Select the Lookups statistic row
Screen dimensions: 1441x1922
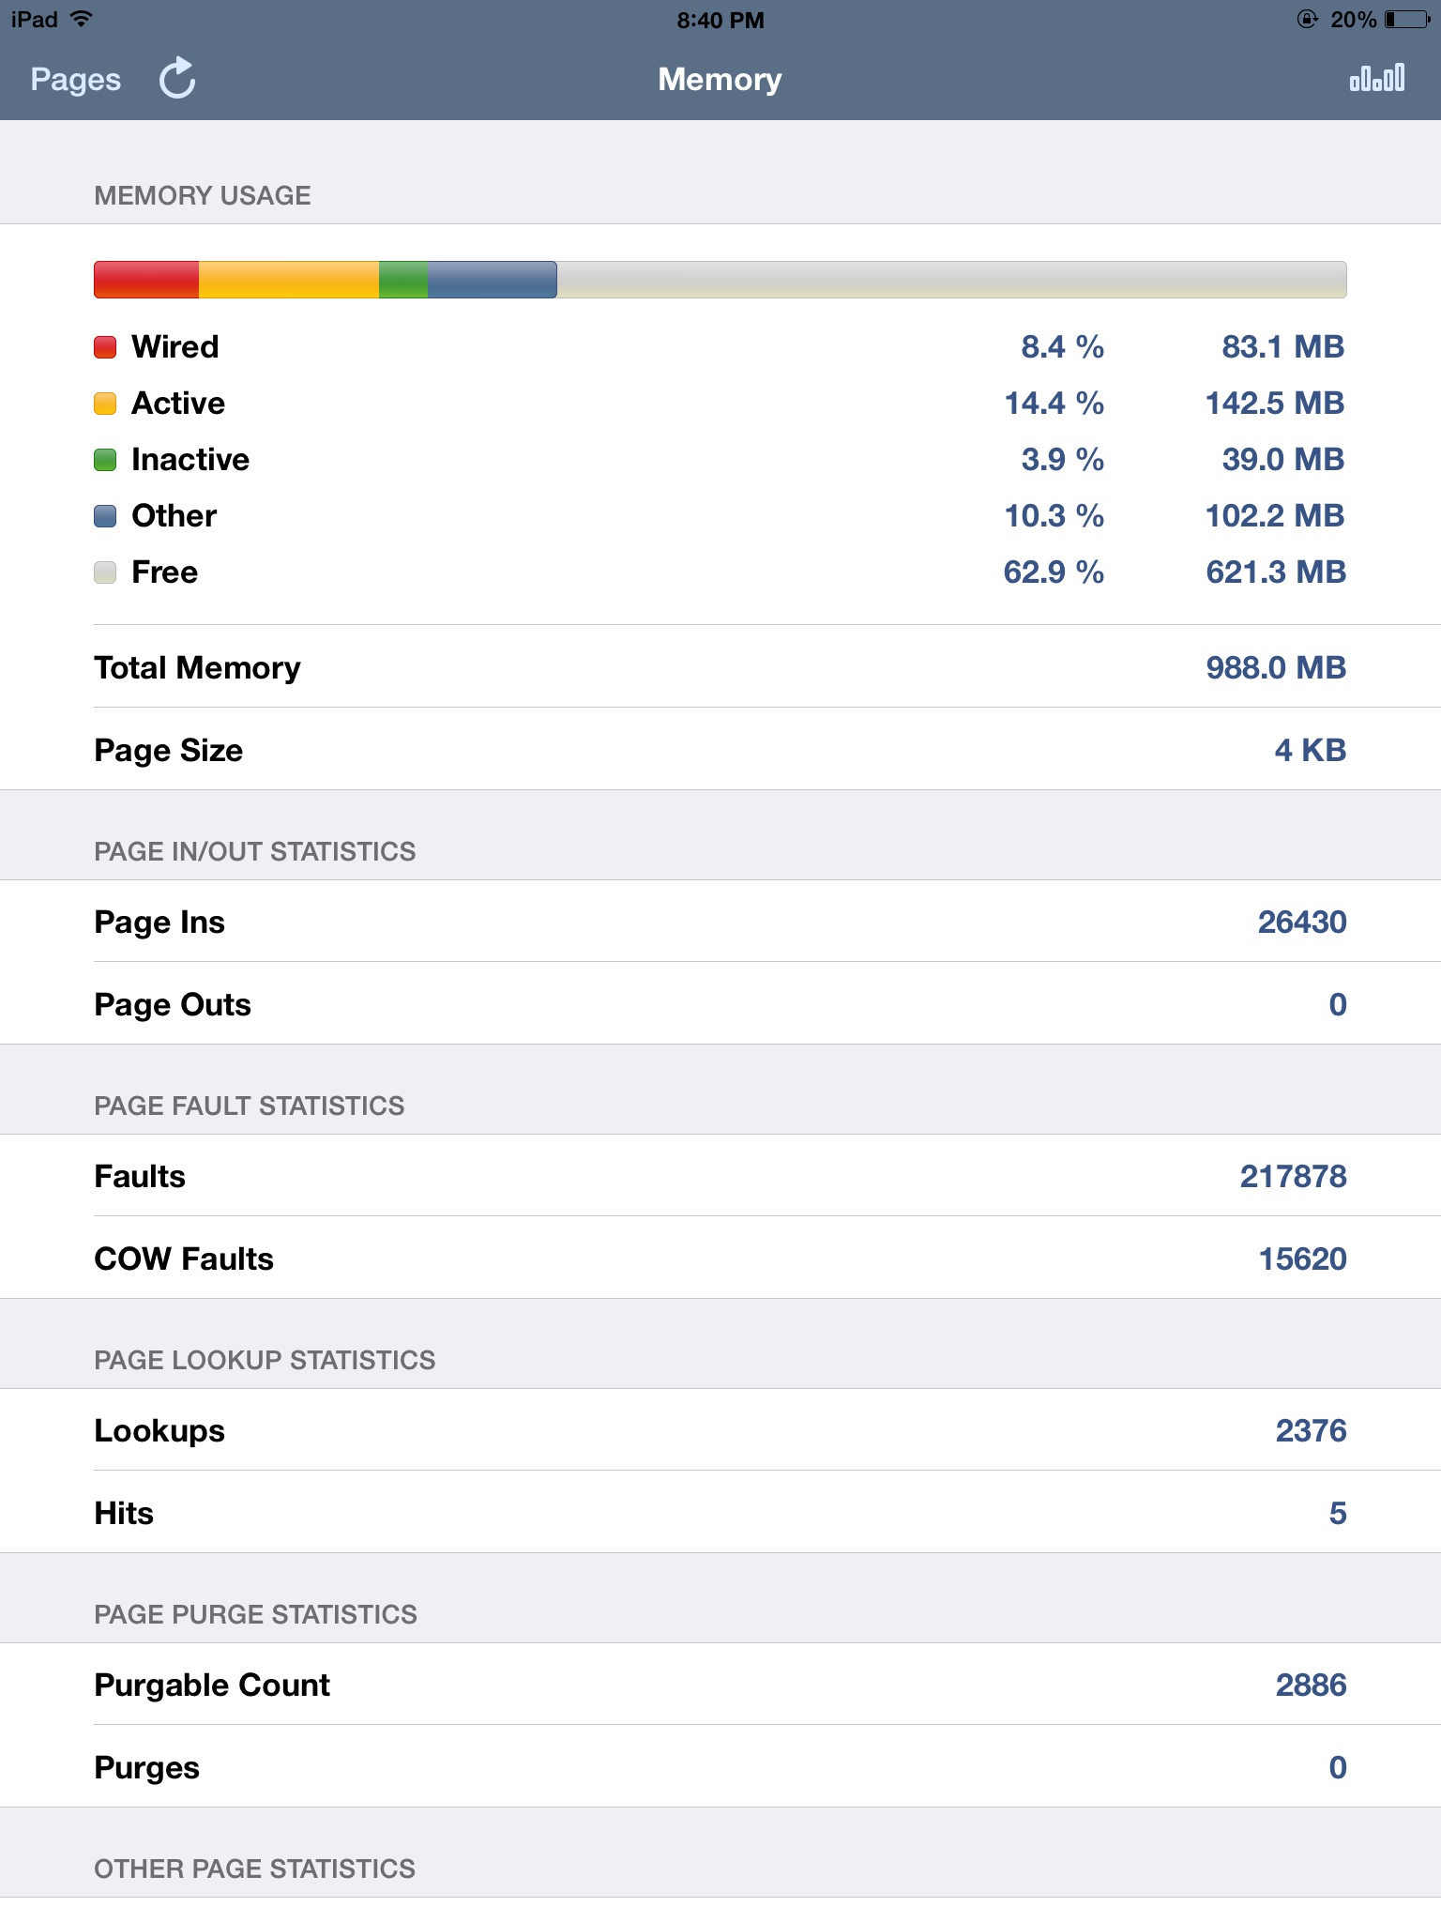point(720,1430)
